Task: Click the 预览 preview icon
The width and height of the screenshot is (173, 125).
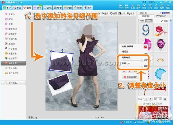Action: pyautogui.click(x=131, y=14)
